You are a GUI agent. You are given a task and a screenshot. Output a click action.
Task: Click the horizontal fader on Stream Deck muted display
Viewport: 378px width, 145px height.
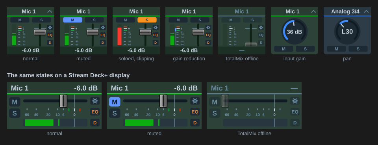163,101
